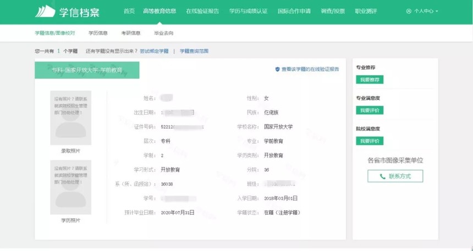
Task: Open 国际合作申请 navigation item
Action: pos(294,11)
